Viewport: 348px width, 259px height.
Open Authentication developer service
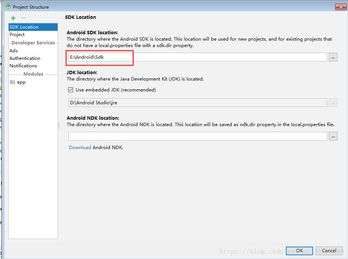33,58
